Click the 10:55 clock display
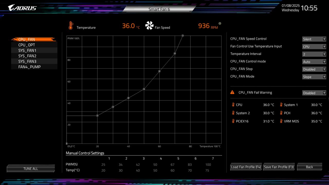329x185 pixels. pyautogui.click(x=309, y=8)
